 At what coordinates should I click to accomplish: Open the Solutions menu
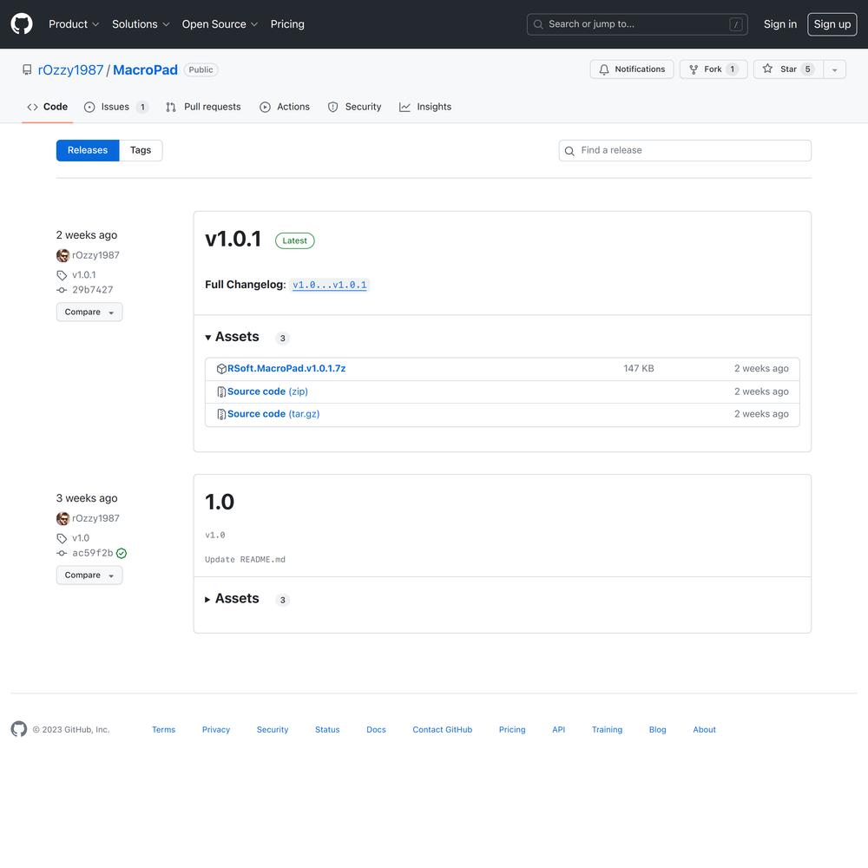point(141,24)
